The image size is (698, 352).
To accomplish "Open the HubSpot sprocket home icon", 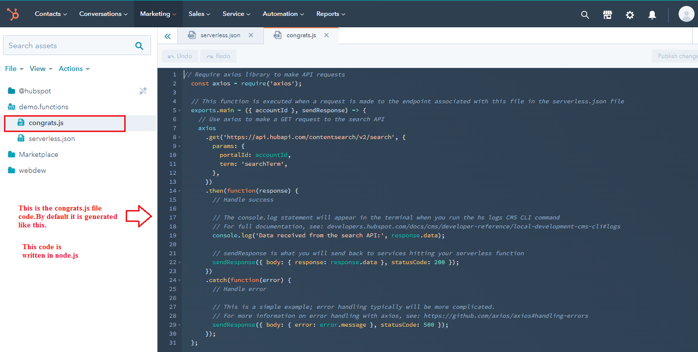I will click(x=12, y=14).
